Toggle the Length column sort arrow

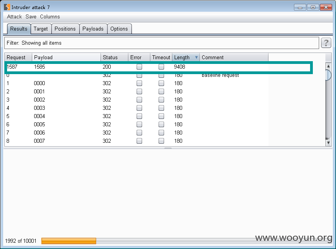[x=196, y=57]
